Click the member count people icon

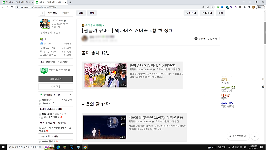point(41,43)
